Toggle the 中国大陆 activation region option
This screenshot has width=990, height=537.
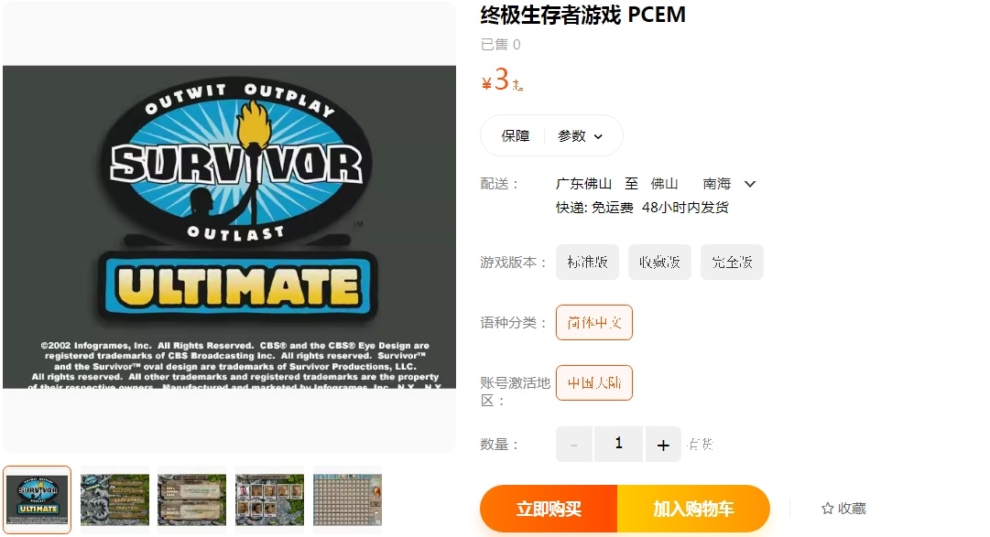594,383
